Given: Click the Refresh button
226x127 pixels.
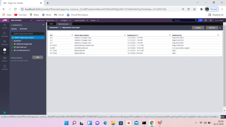Looking at the screenshot, I should [x=212, y=28].
